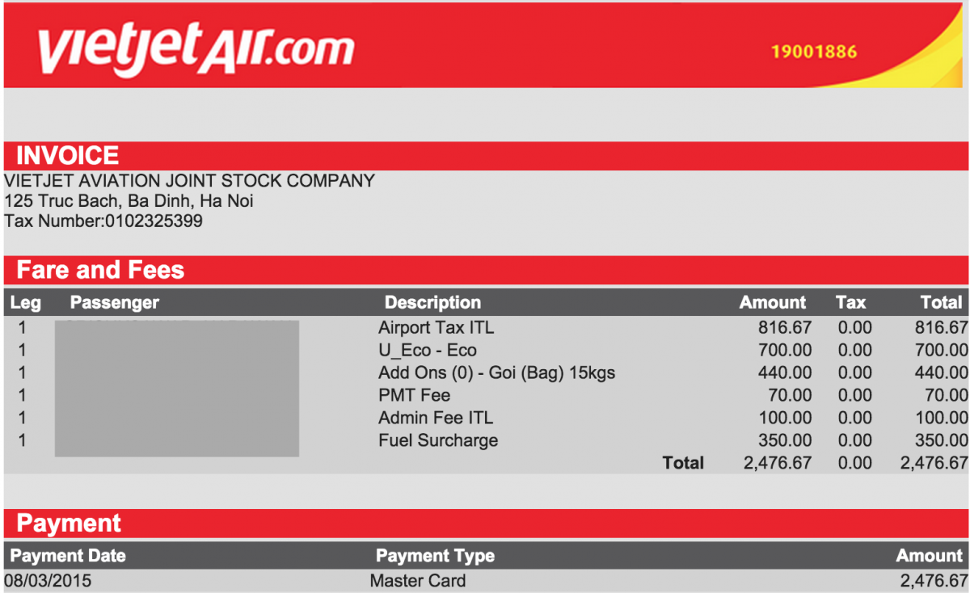Click the Tax cell 0.00 in Airport Tax ITL row
Viewport: 970px width, 593px height.
(855, 328)
